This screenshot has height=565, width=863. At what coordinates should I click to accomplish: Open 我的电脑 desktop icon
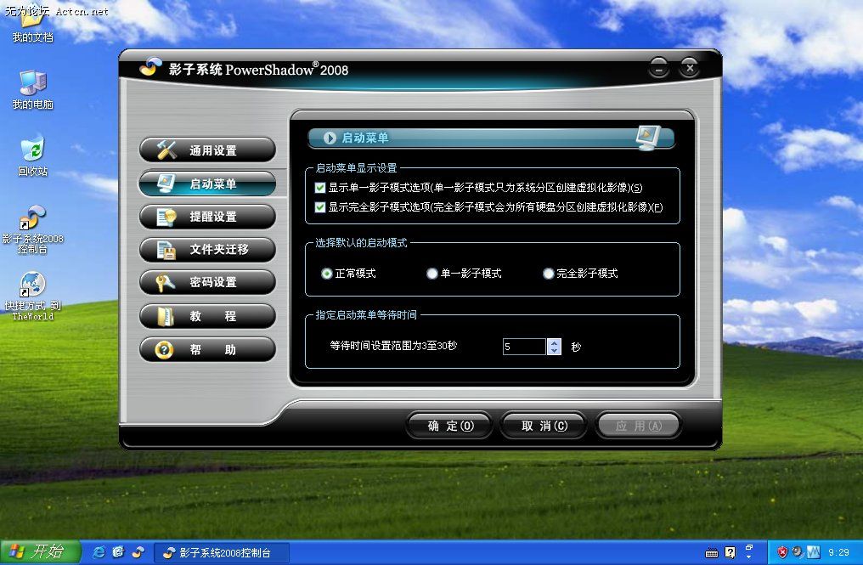click(x=32, y=90)
